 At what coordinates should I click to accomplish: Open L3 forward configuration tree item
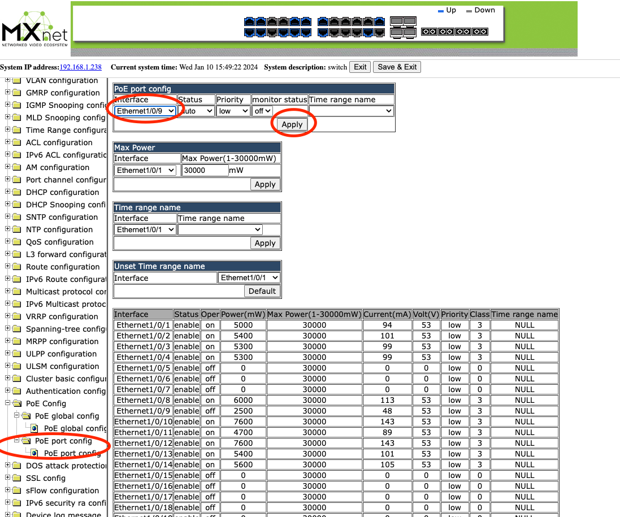click(67, 255)
